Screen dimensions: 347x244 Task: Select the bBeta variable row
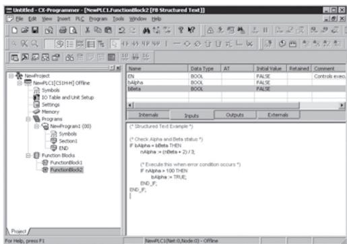tap(236, 89)
